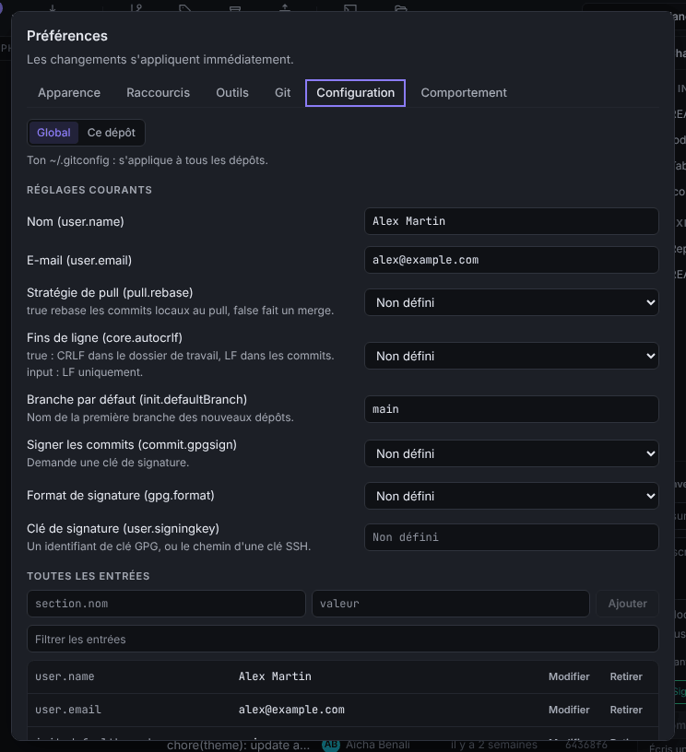
Task: Edit the Branche par défaut field
Action: (x=512, y=409)
